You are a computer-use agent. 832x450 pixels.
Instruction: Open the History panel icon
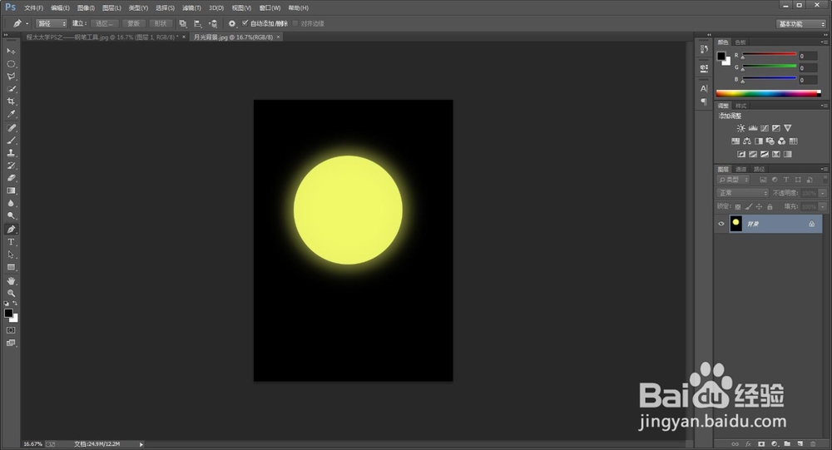pos(704,49)
